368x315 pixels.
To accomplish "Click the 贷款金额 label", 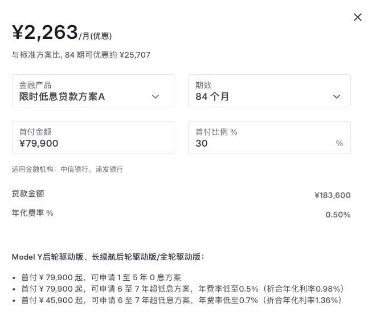I will pyautogui.click(x=28, y=193).
